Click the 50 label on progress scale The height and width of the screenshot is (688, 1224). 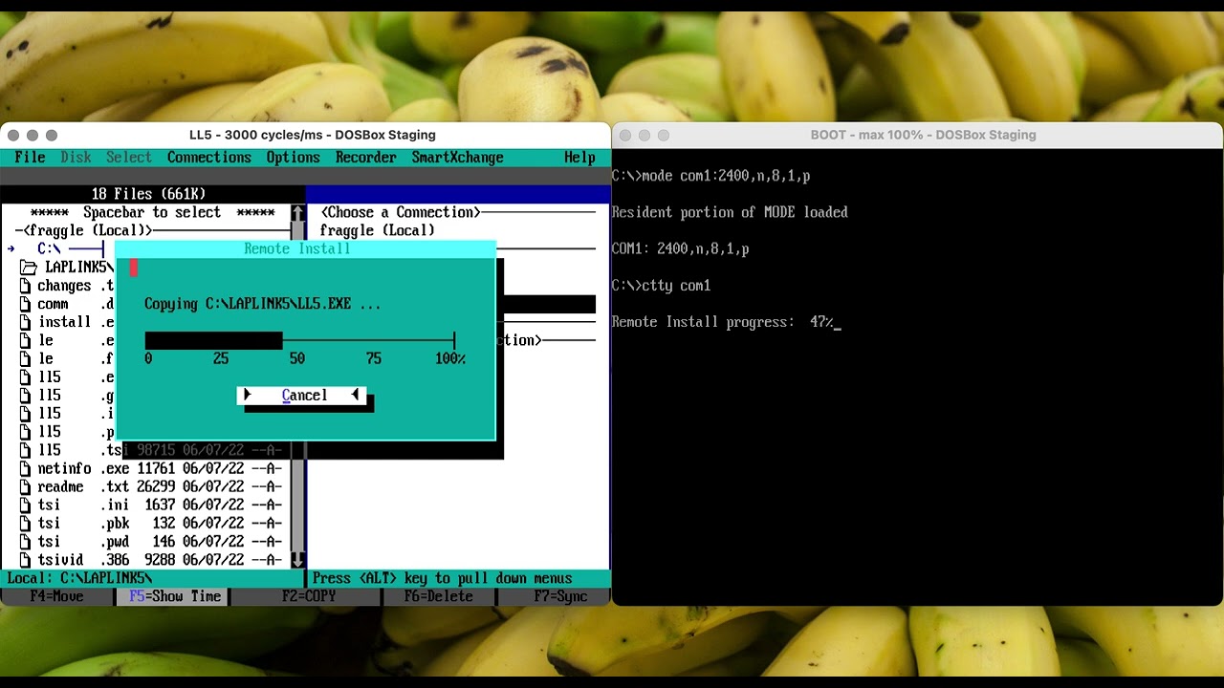pos(297,358)
